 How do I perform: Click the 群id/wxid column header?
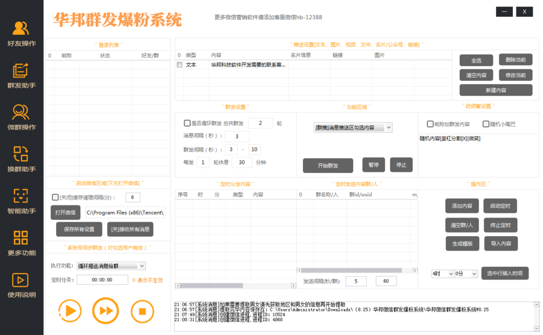pyautogui.click(x=361, y=195)
